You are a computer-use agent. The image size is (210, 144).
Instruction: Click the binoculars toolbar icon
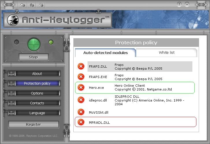31,5
